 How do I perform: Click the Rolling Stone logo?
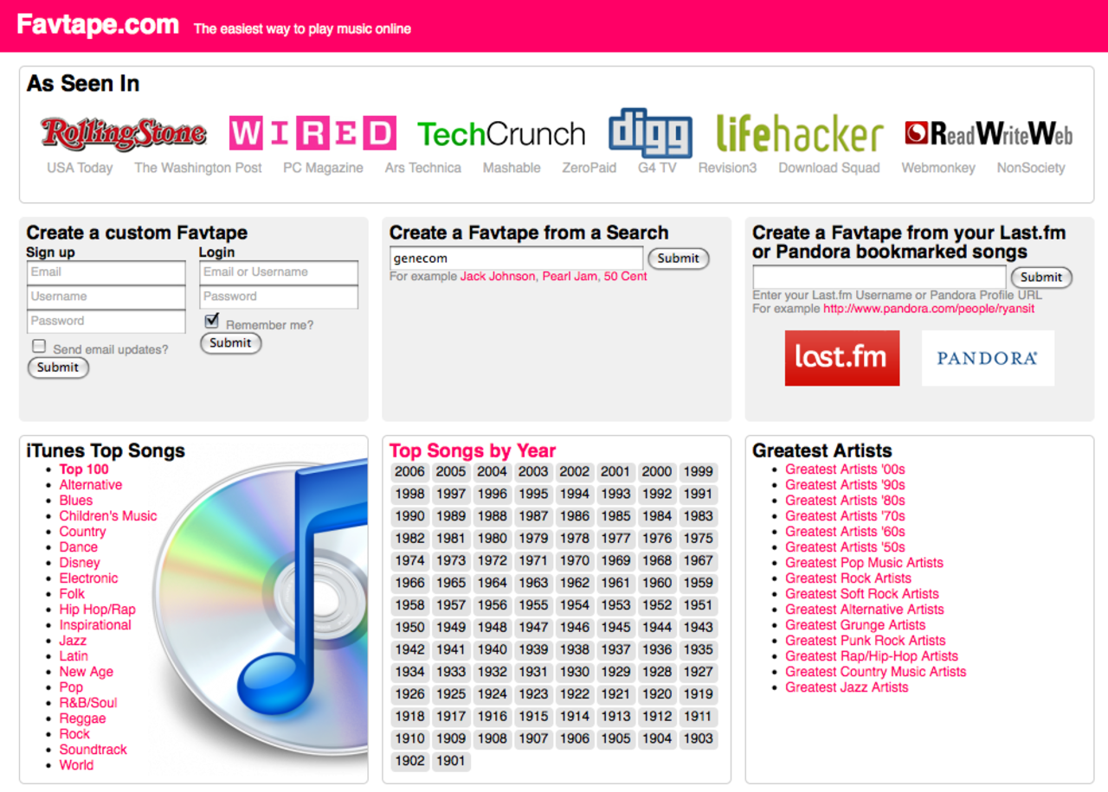coord(123,133)
